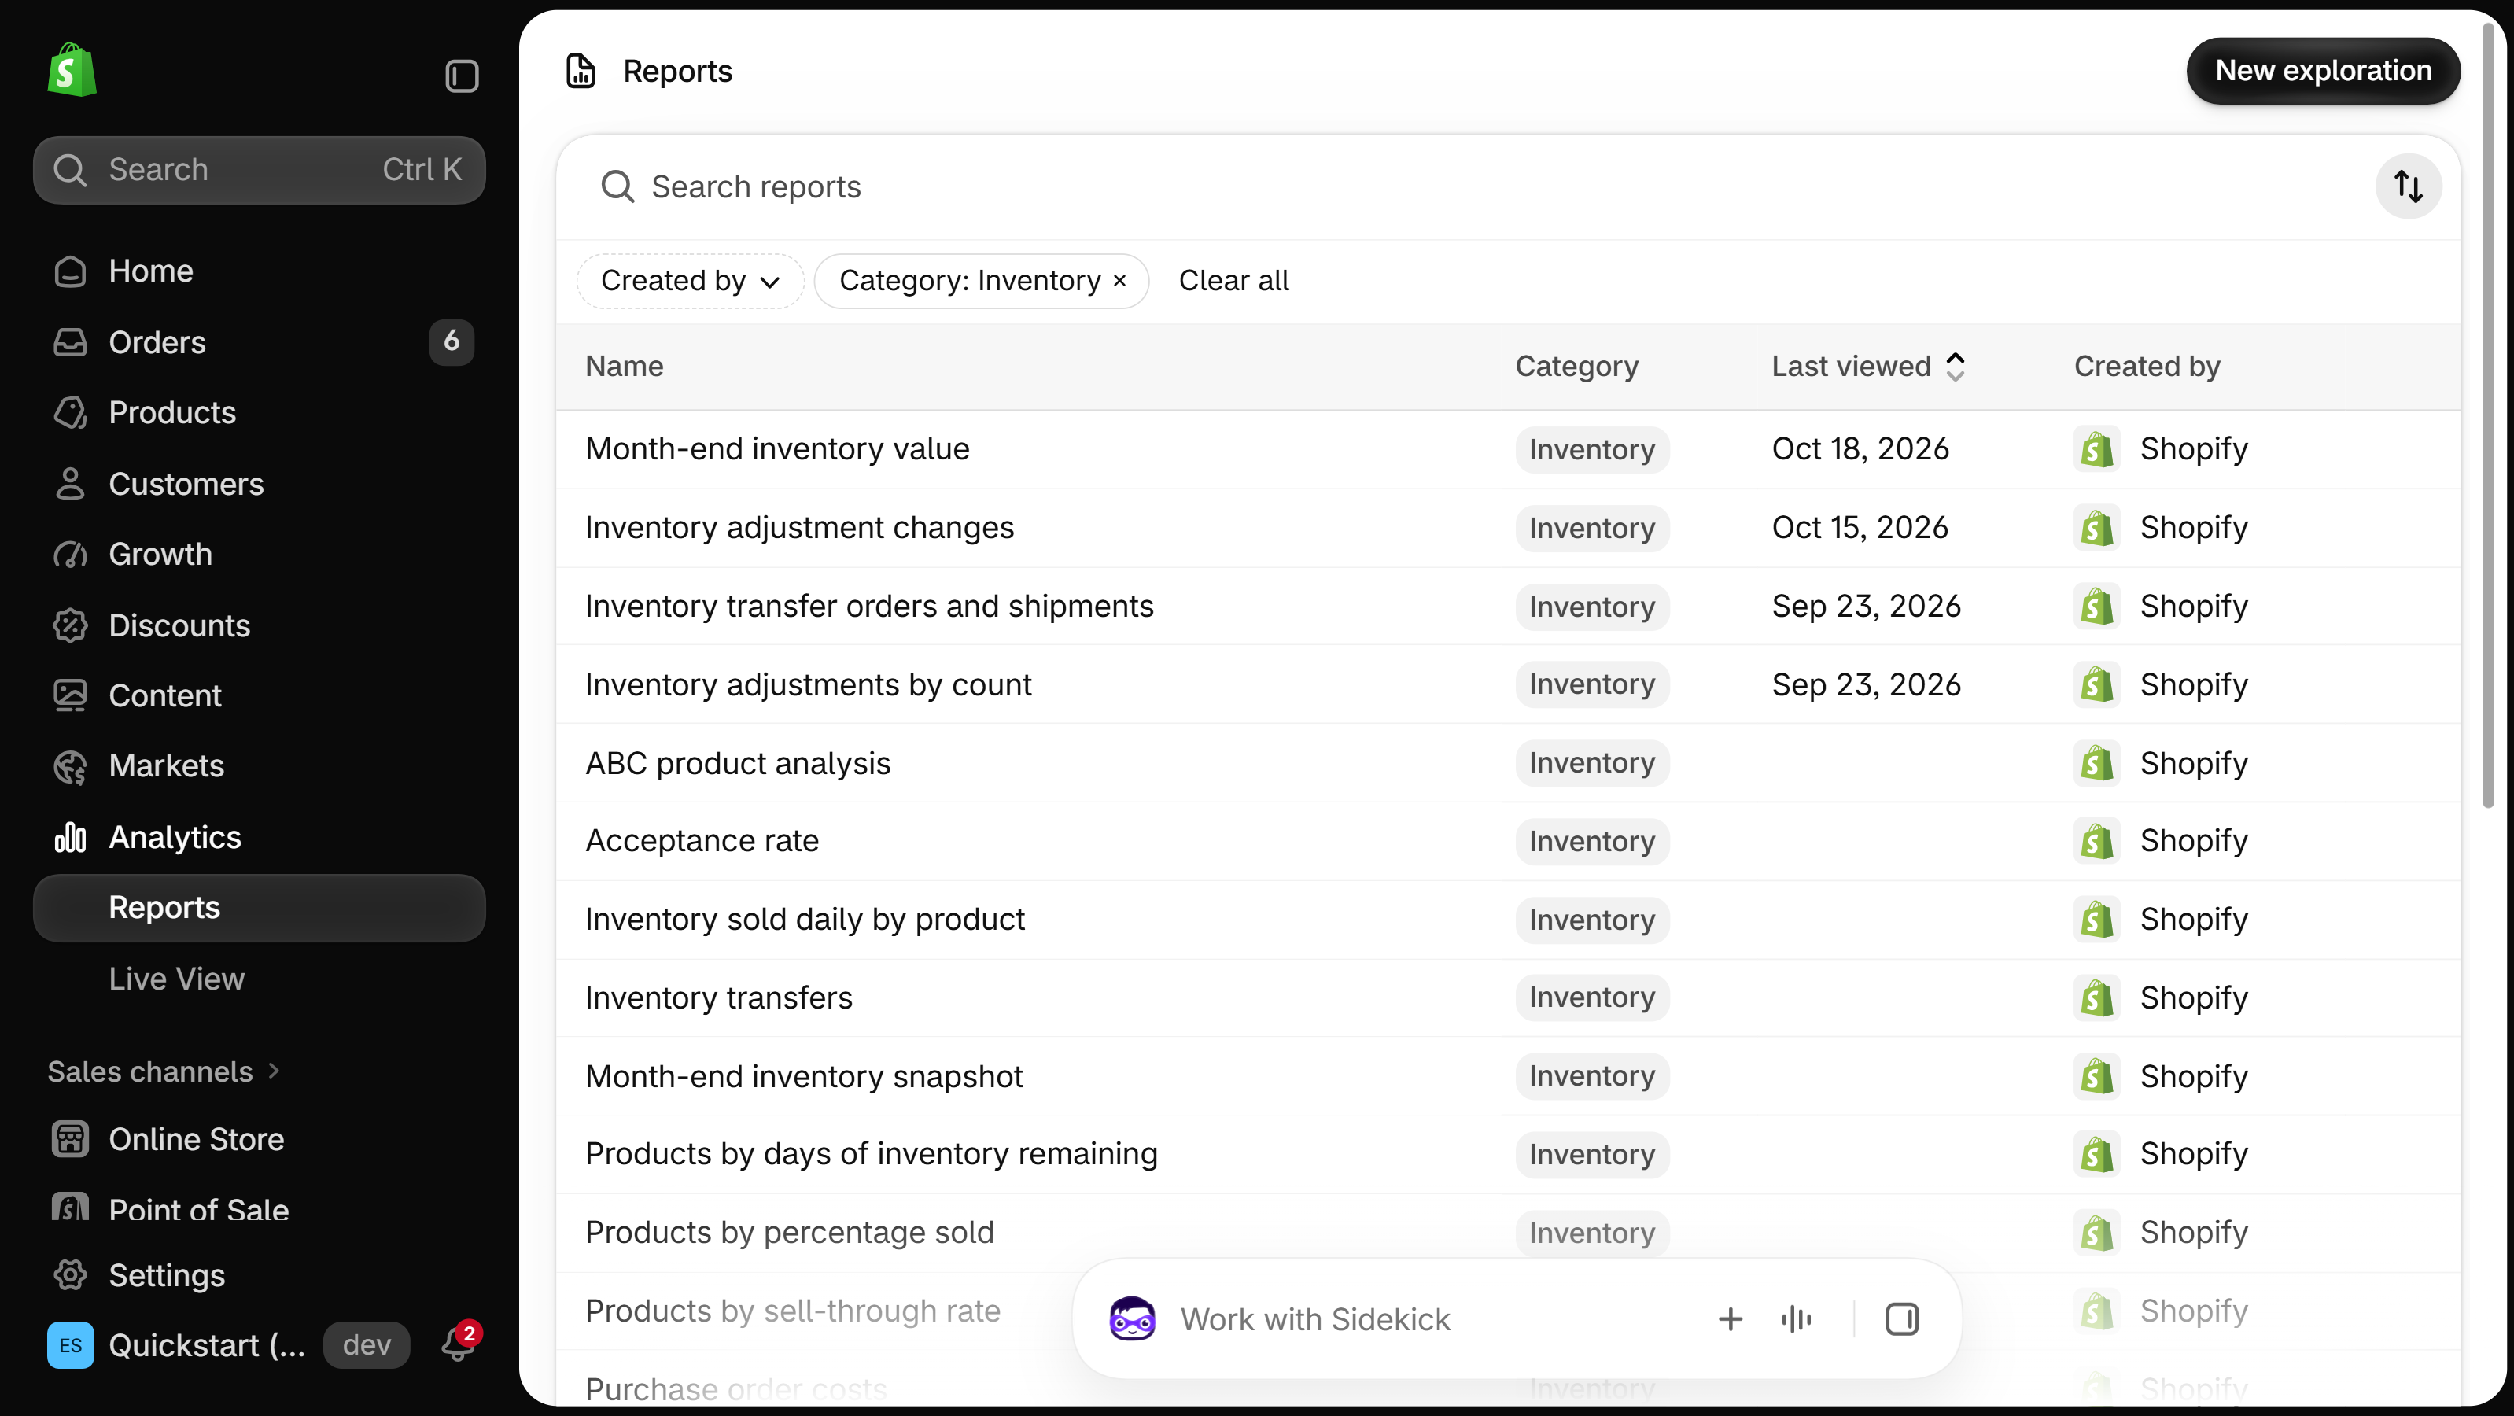Viewport: 2514px width, 1416px height.
Task: Click the Orders inbox icon
Action: pos(70,342)
